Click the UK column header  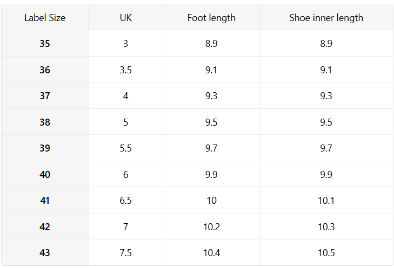coord(125,17)
